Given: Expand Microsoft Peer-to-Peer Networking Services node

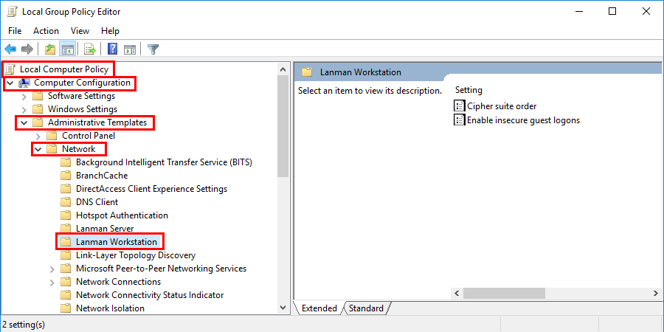Looking at the screenshot, I should point(52,269).
